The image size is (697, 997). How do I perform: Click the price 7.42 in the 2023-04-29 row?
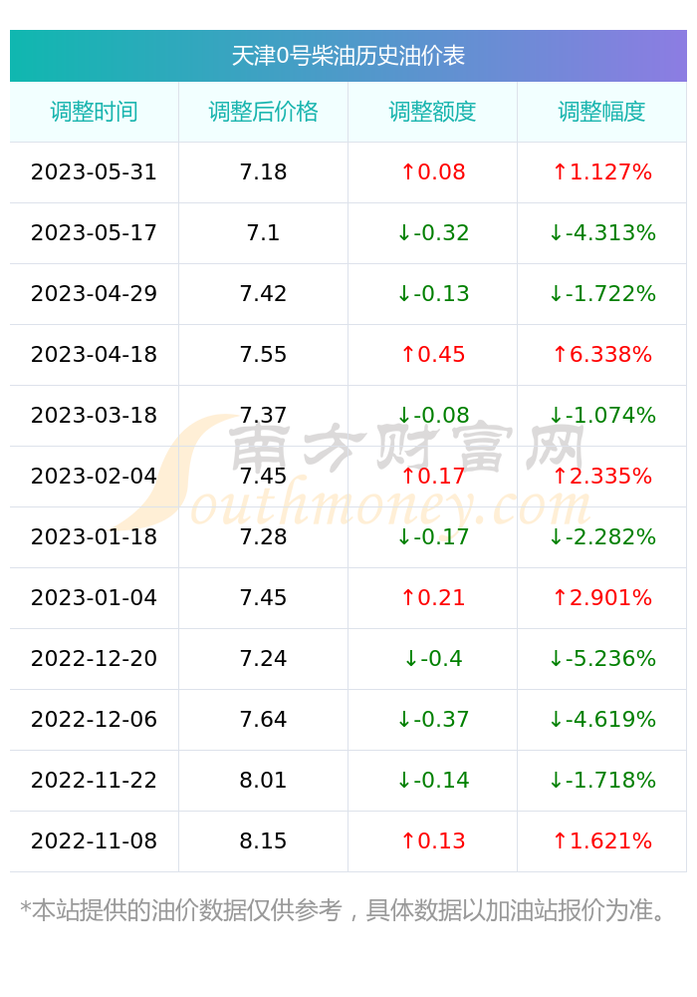point(264,294)
